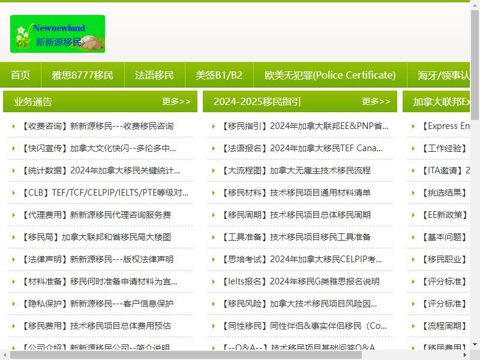Open the 【ITA邀请】 link
The width and height of the screenshot is (480, 360).
click(x=446, y=170)
